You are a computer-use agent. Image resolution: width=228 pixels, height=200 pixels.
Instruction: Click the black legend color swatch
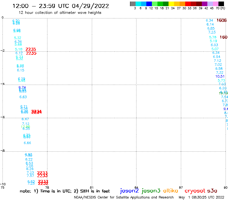(x=221, y=4)
